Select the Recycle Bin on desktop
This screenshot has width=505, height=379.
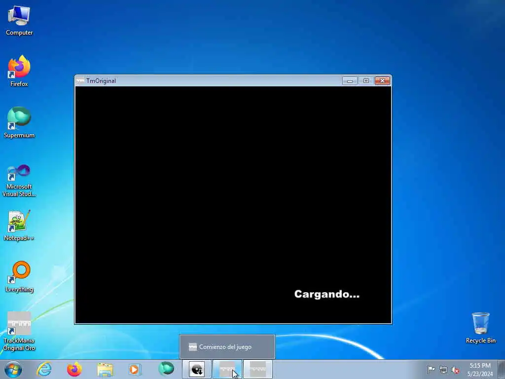coord(480,328)
